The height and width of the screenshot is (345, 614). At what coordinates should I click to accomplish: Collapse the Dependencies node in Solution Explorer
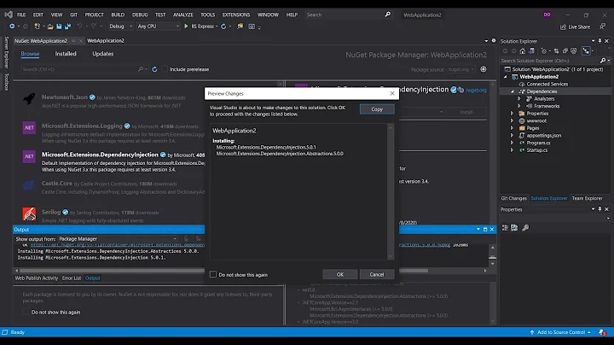point(513,91)
